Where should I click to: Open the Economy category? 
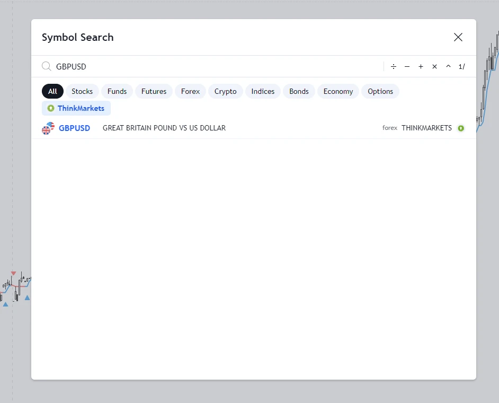pos(338,91)
